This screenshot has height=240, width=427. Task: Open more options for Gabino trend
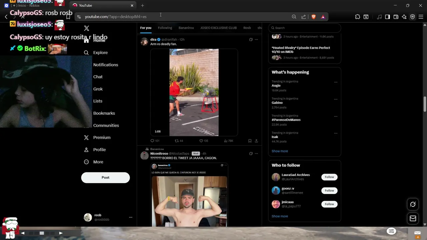(336, 99)
